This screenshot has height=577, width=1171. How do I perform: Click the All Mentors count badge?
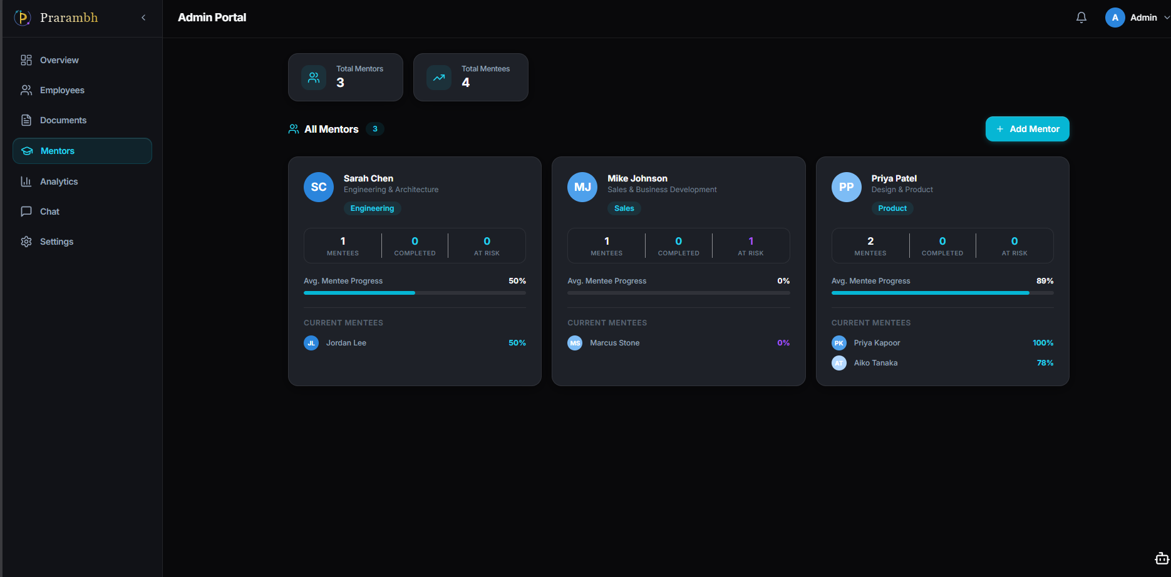pos(375,129)
